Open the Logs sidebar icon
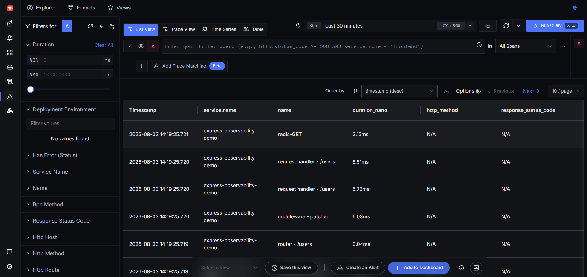 point(10,82)
